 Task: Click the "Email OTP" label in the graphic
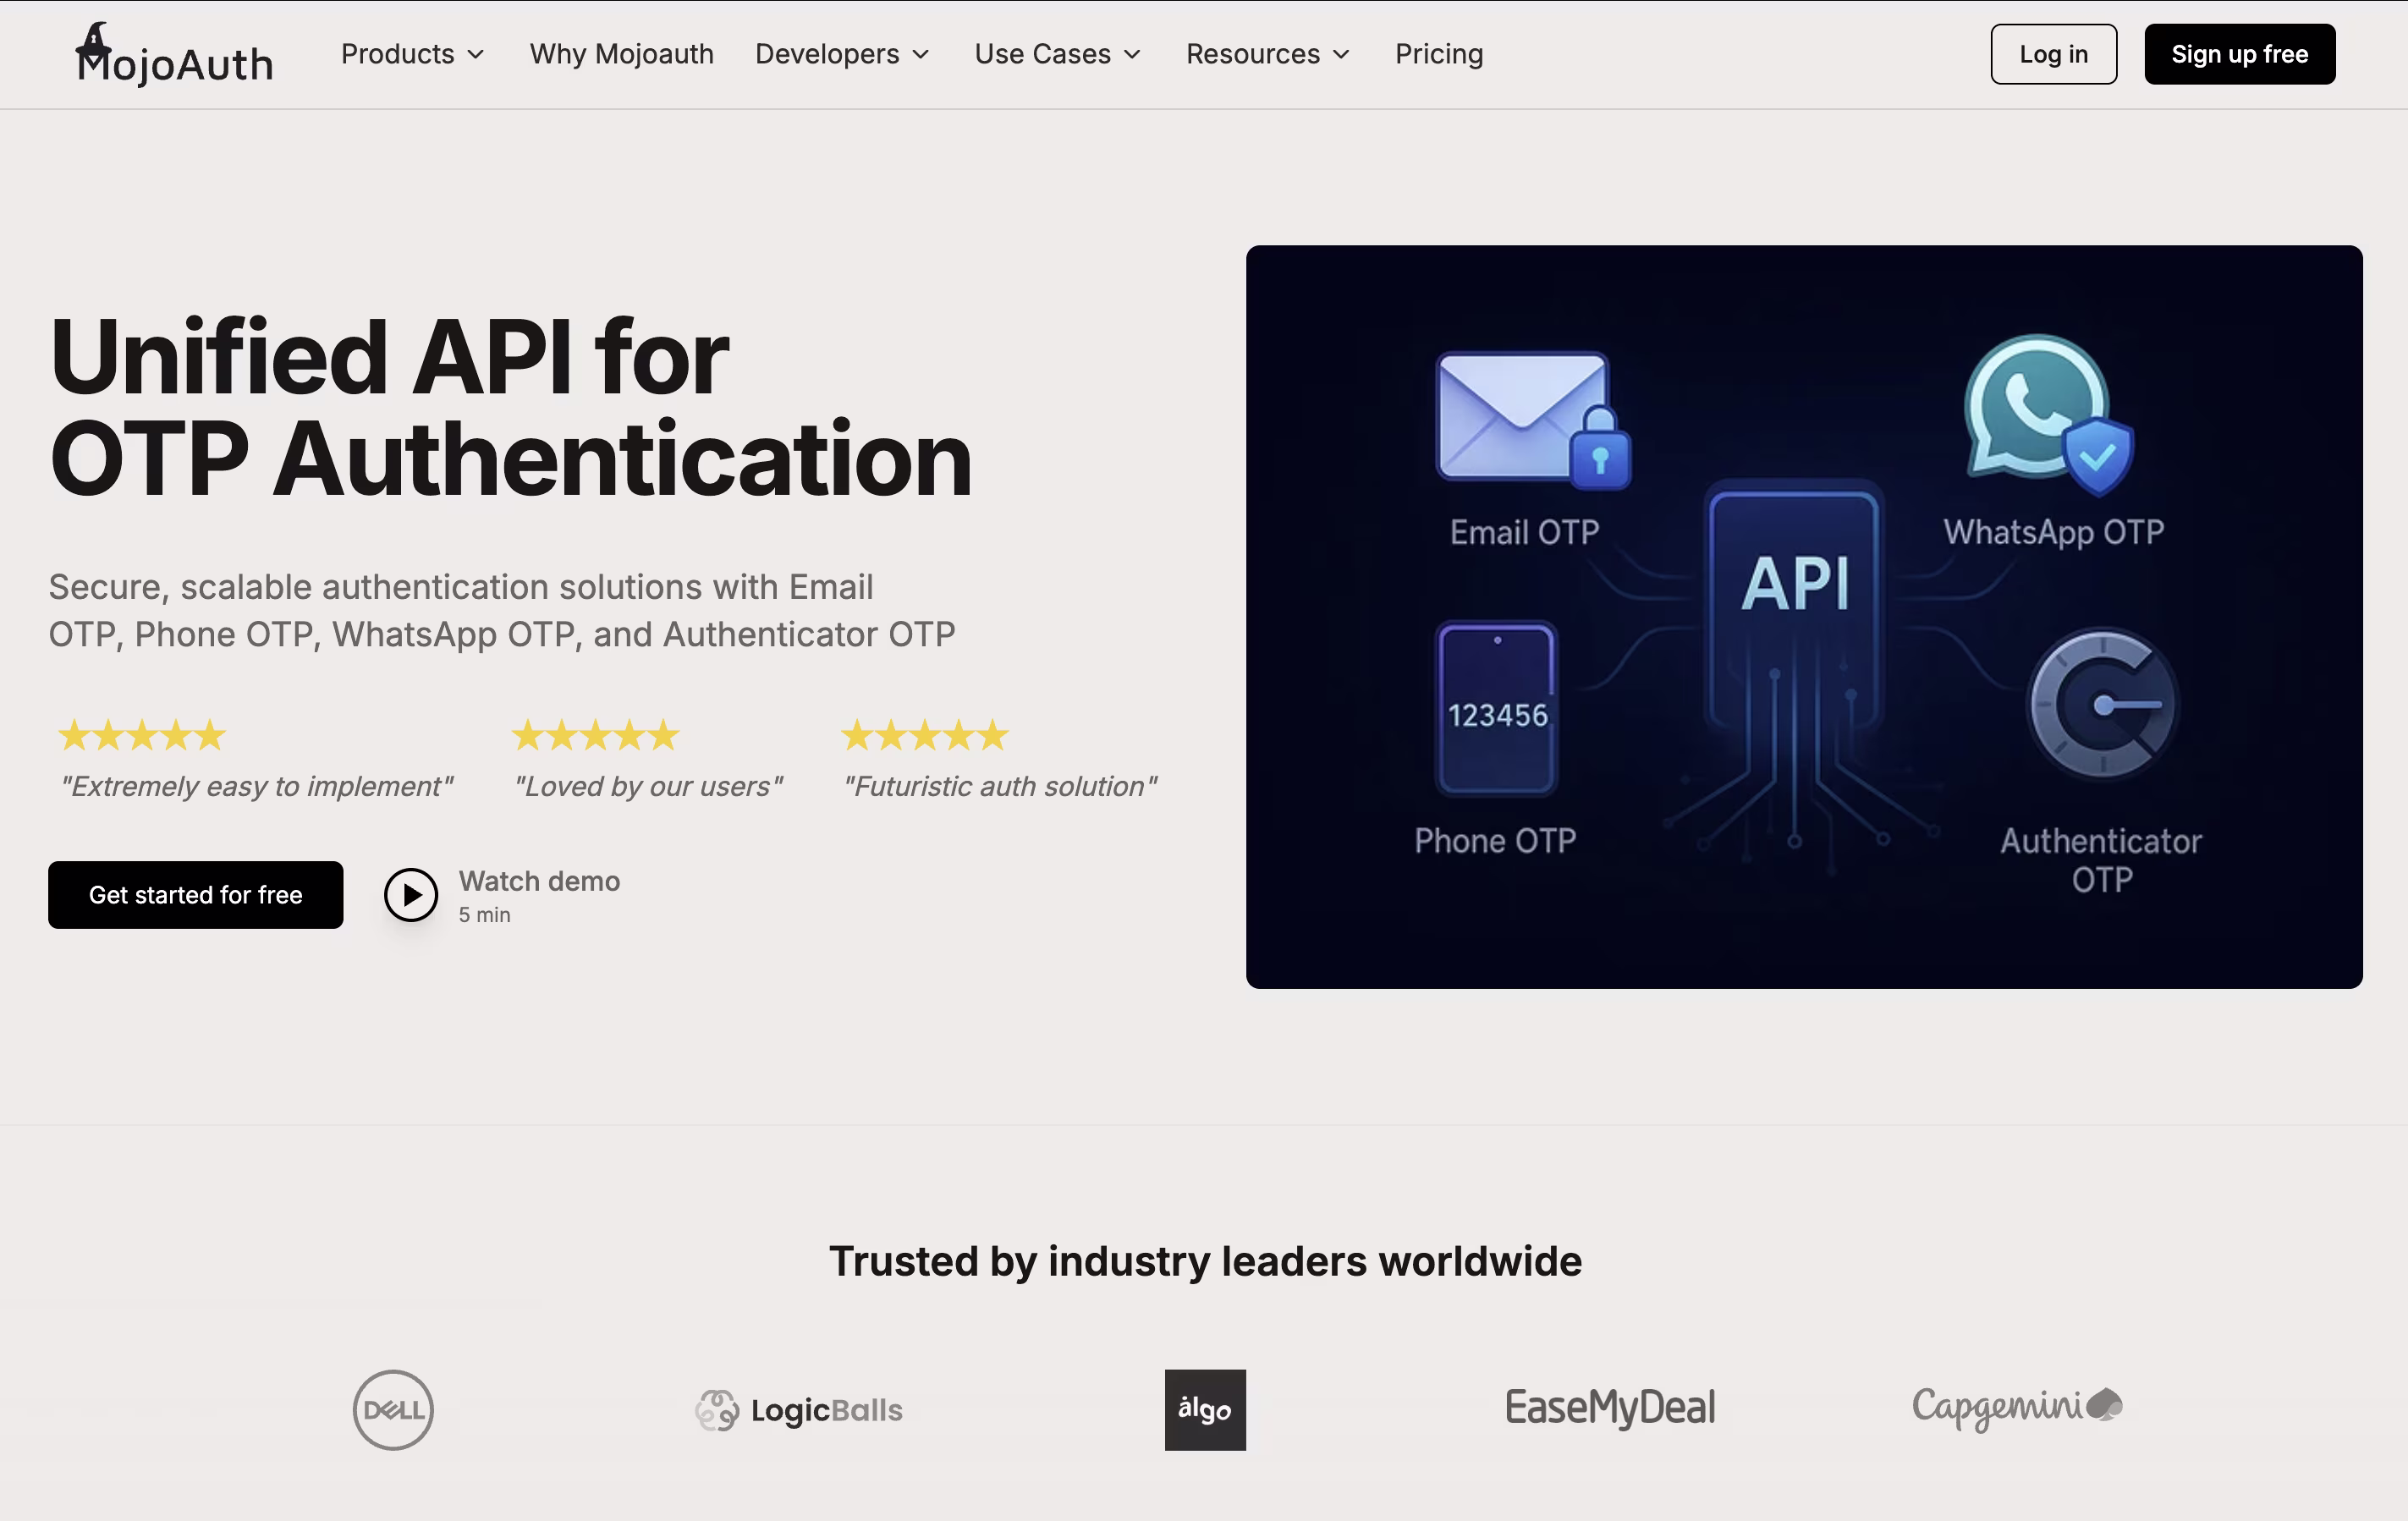point(1524,531)
